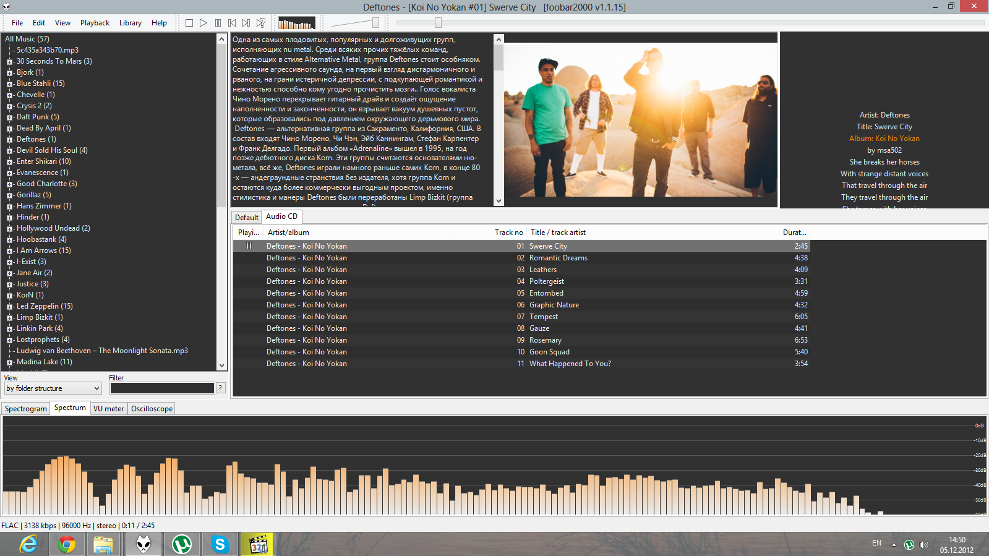Open Google Chrome from the taskbar
Screen dimensions: 989x556
pos(67,544)
